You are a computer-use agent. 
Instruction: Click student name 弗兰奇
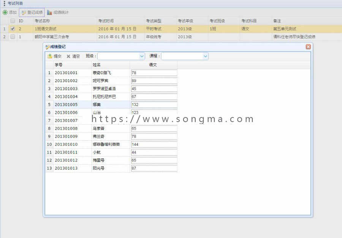[98, 136]
